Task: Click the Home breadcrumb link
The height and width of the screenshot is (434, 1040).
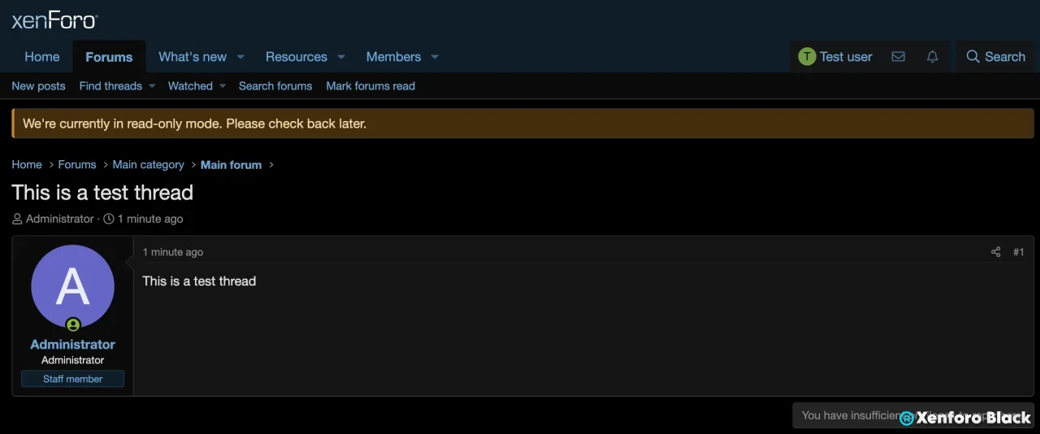Action: pos(27,164)
